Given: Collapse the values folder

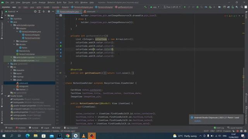Looking at the screenshot, I should (11, 80).
